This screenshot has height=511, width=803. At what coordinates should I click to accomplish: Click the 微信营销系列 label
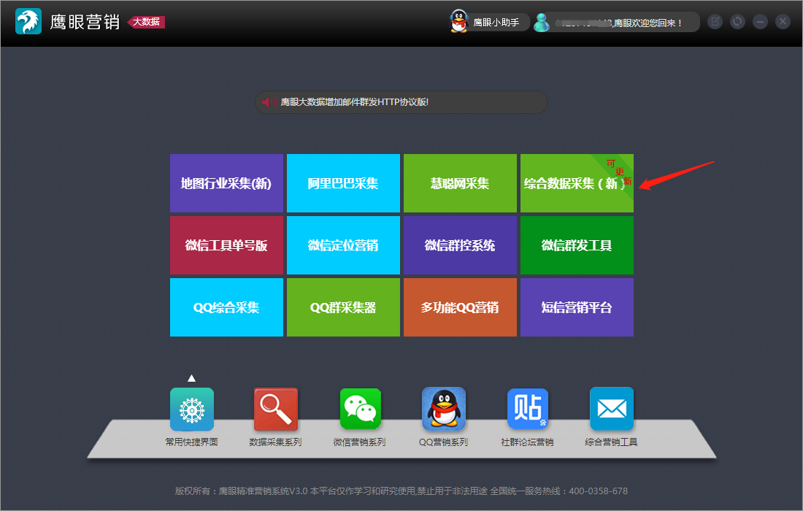coord(359,442)
